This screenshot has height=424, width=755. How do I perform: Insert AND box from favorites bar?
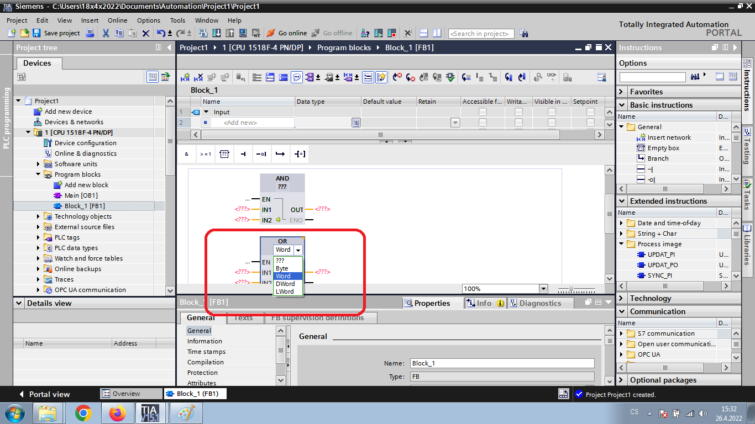187,154
